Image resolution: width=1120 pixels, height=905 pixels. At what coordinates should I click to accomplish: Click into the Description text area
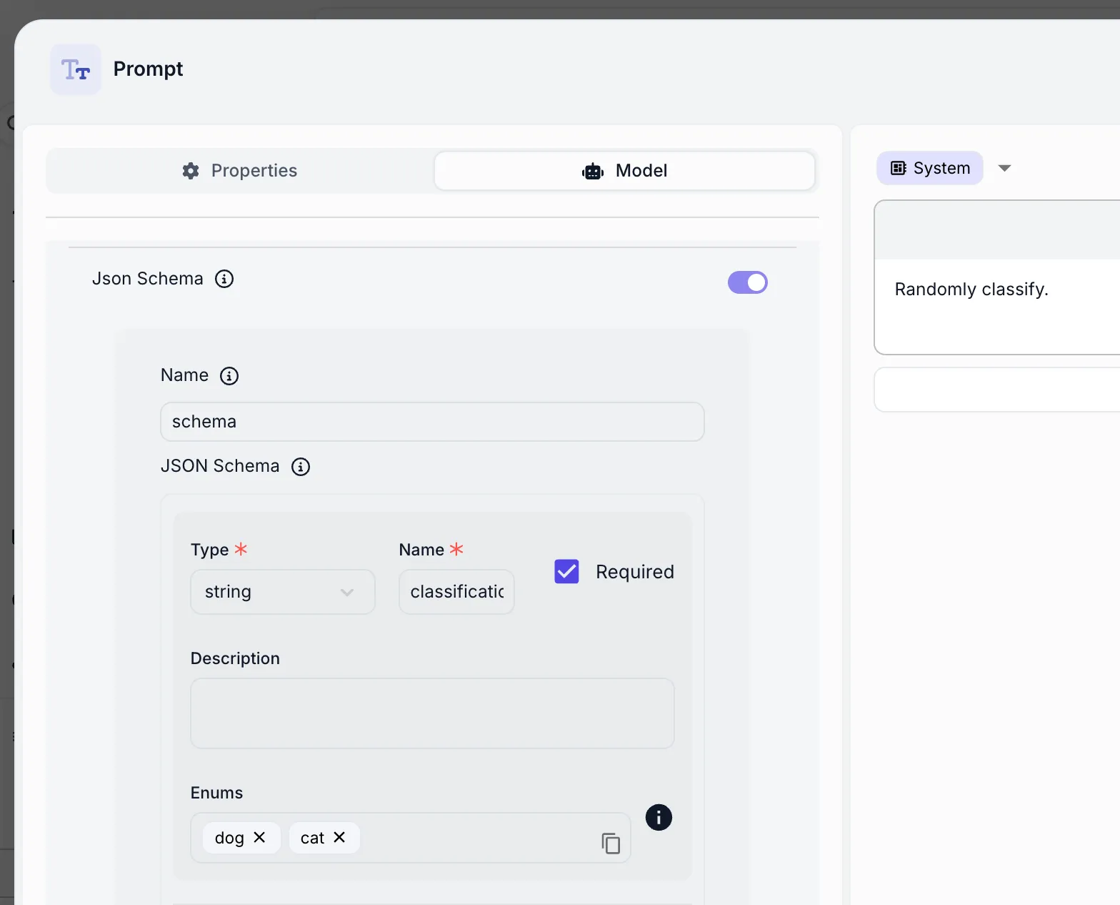[432, 713]
